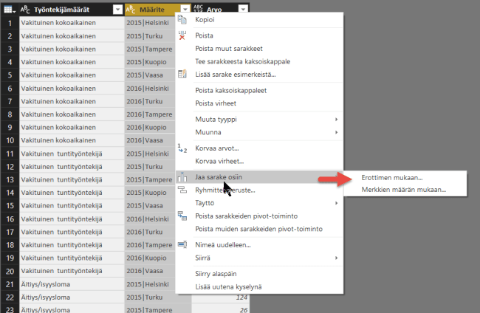Click the Jaa sarake osiin icon
This screenshot has width=480, height=313.
click(182, 177)
